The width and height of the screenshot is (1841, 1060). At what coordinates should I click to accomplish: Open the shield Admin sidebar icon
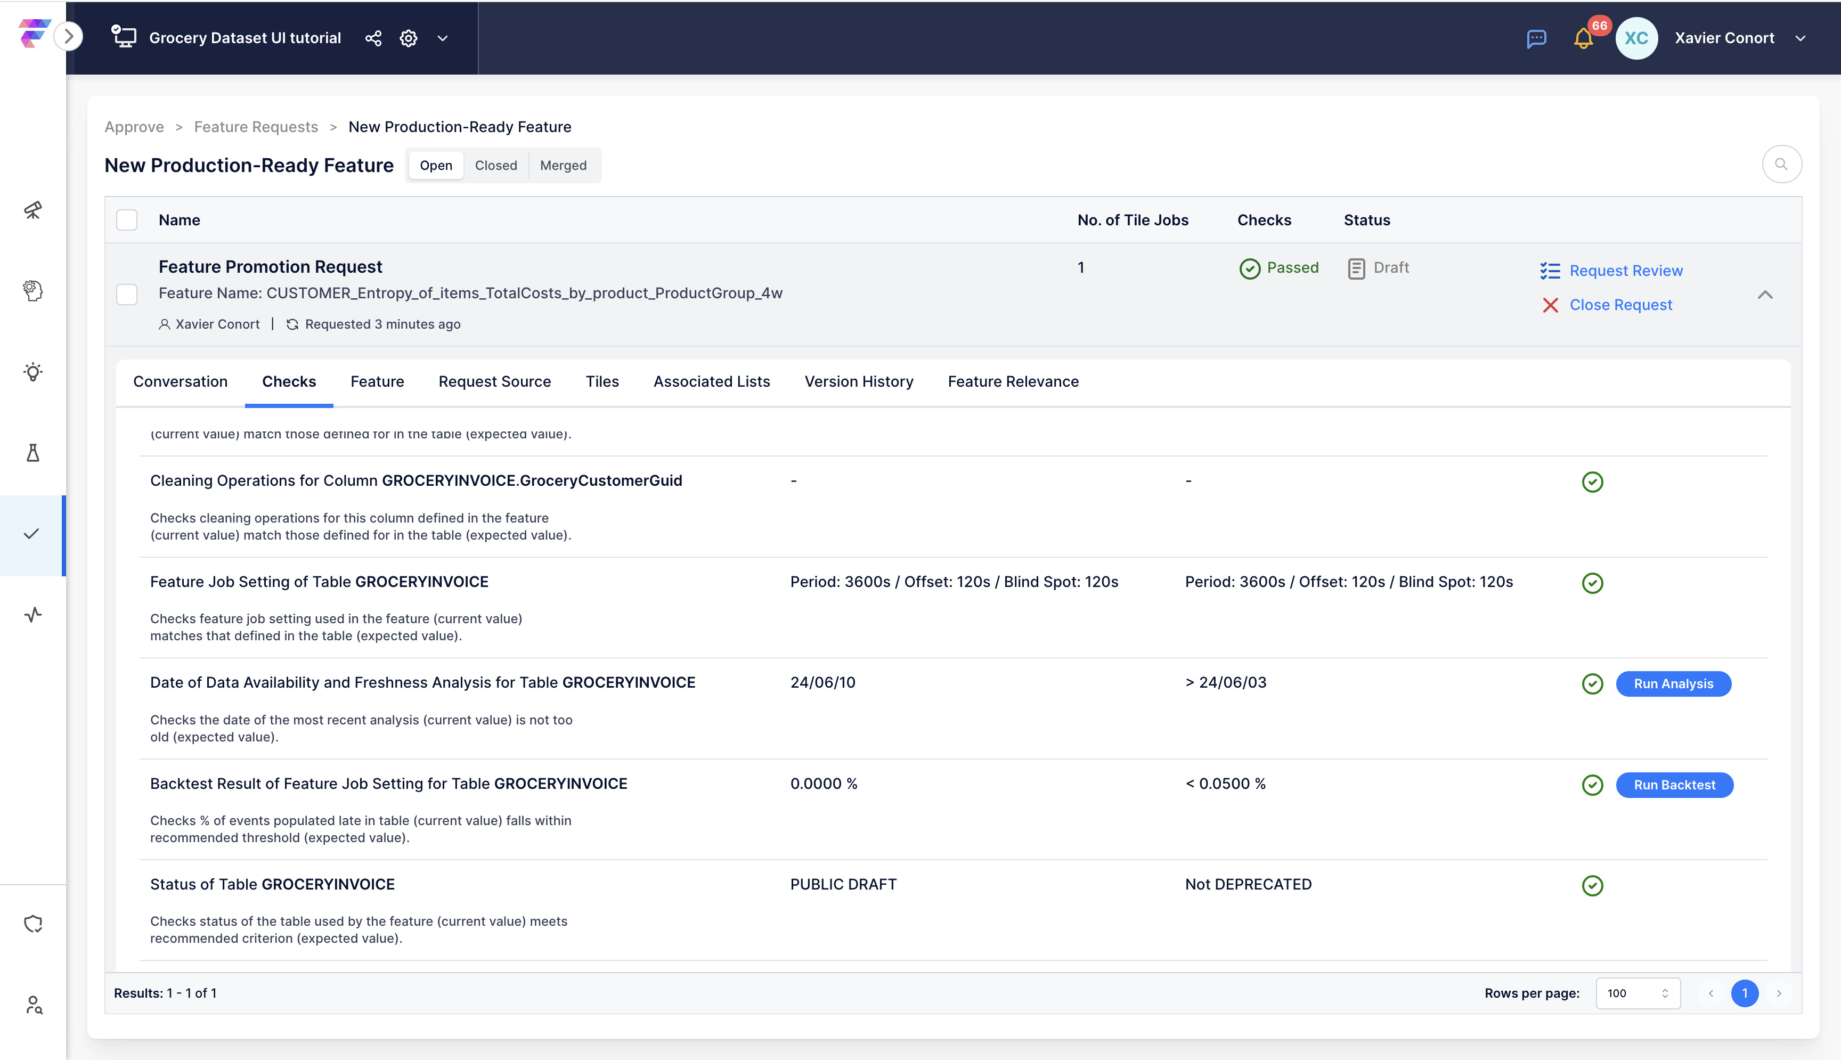tap(32, 924)
